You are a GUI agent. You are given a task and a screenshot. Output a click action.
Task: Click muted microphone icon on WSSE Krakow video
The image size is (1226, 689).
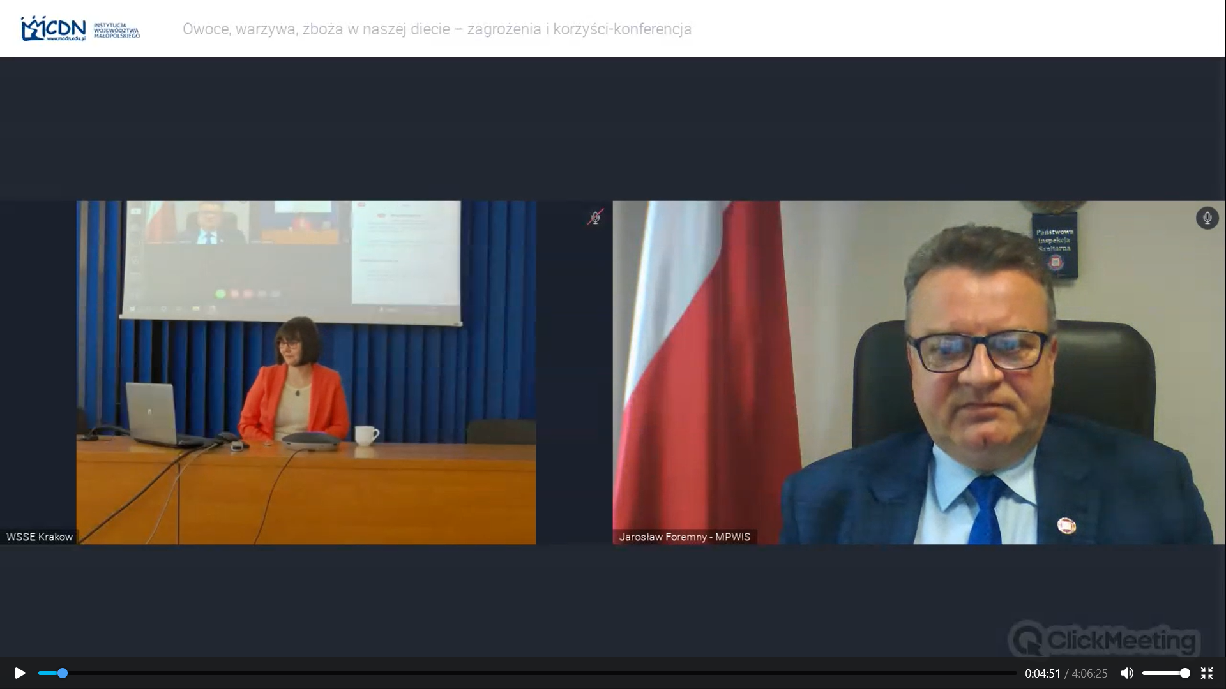(x=595, y=218)
